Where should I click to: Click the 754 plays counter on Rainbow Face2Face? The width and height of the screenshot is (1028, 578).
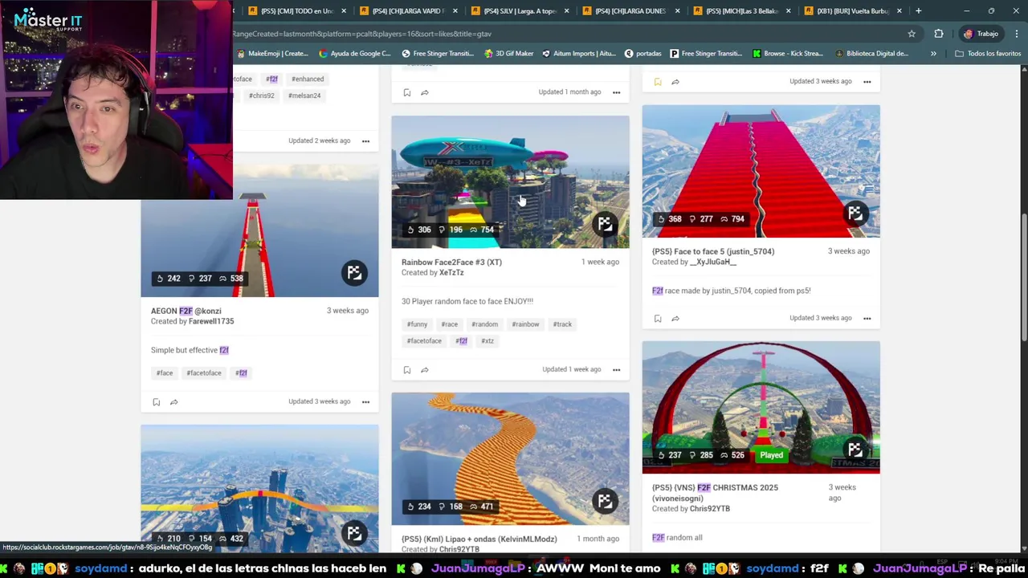pos(481,230)
